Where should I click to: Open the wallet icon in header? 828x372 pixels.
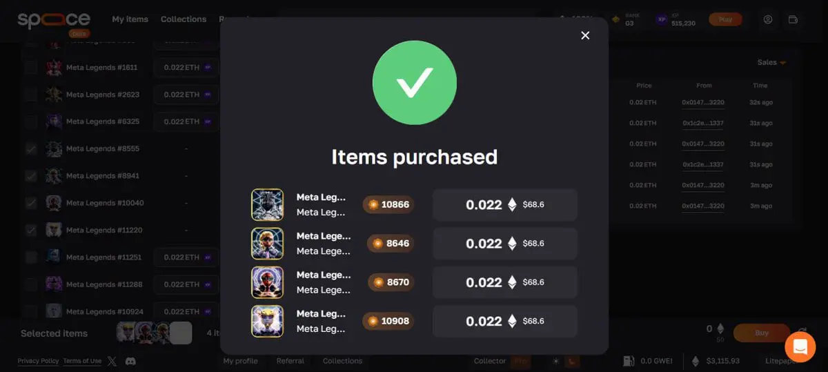pos(793,19)
